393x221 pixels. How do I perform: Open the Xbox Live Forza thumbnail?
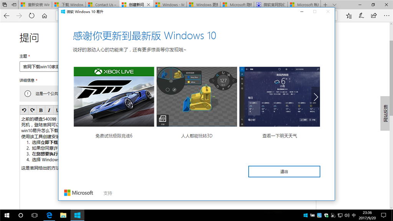pos(114,97)
